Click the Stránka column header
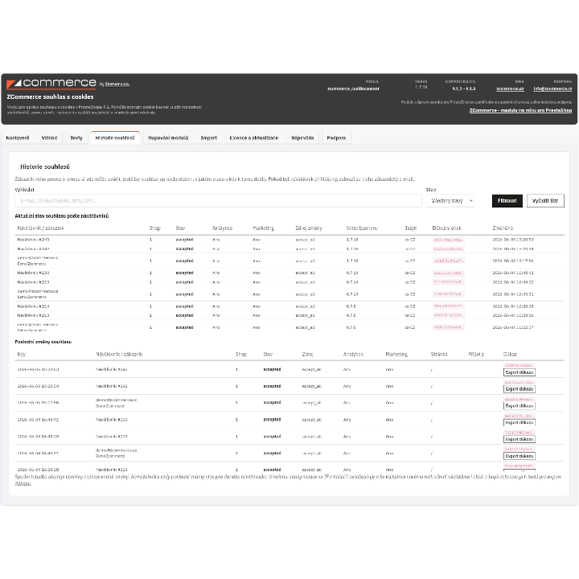Image resolution: width=579 pixels, height=579 pixels. tap(439, 354)
